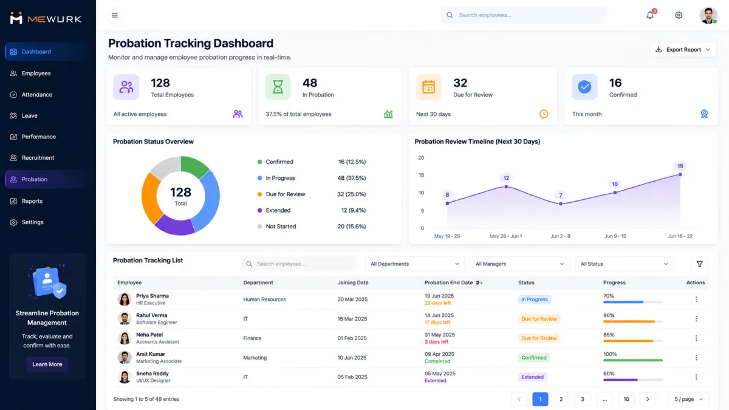
Task: Click the award ribbon icon beside This month
Action: [x=704, y=114]
